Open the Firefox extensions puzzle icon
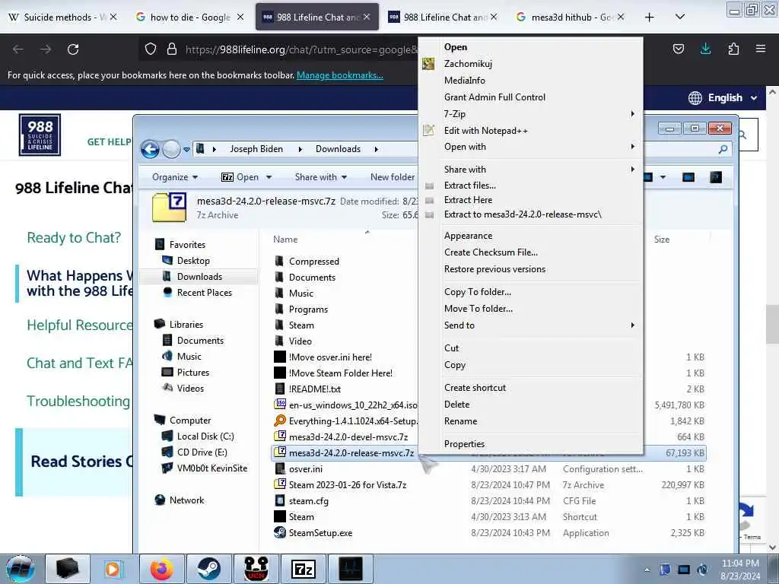This screenshot has height=584, width=779. [733, 49]
